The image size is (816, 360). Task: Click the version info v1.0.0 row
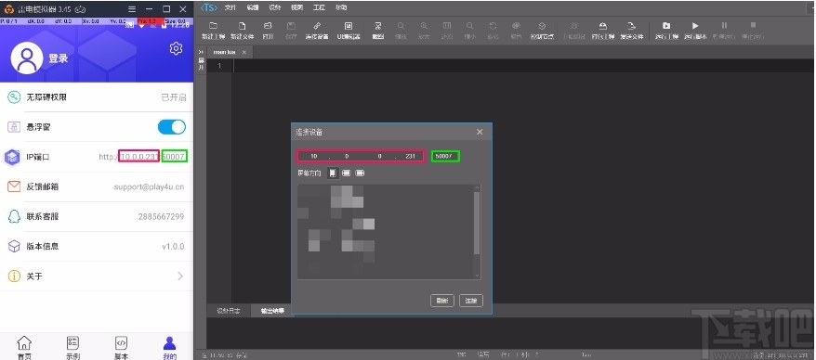(97, 246)
